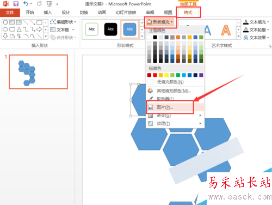272x205 pixels.
Task: Undo the last action
Action: click(26, 3)
